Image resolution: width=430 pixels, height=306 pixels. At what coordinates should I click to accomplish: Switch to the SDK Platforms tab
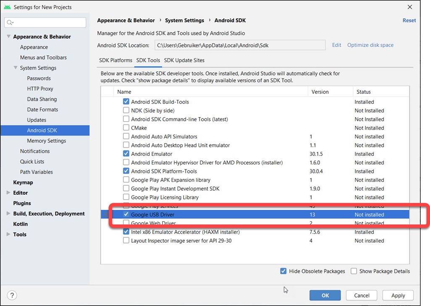[115, 60]
